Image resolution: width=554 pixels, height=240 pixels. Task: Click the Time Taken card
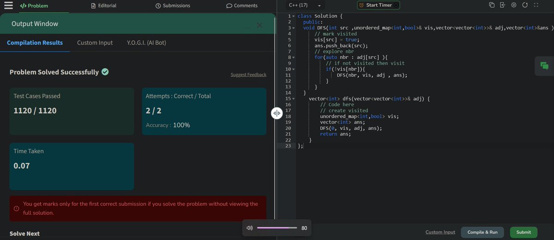pos(72,166)
